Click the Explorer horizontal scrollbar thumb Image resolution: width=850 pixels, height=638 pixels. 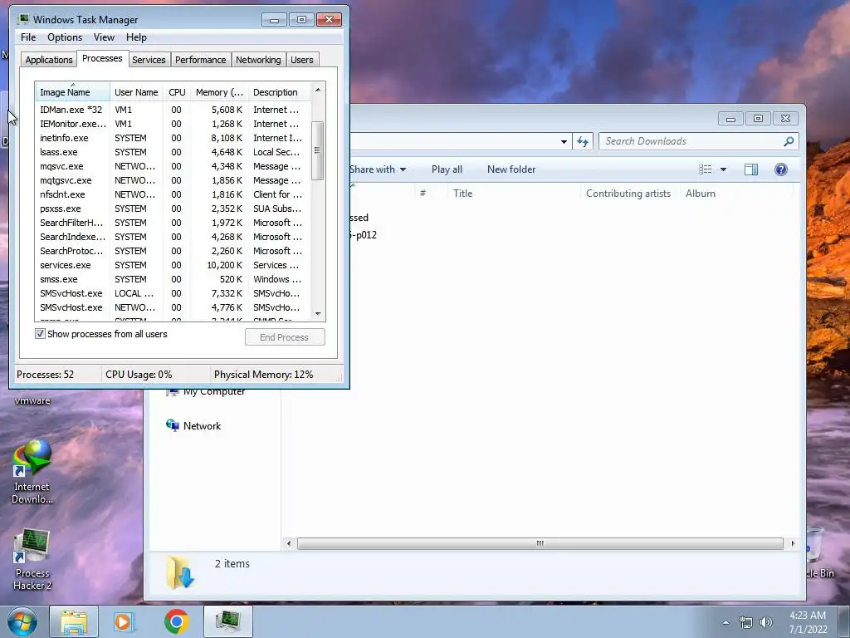(x=540, y=543)
